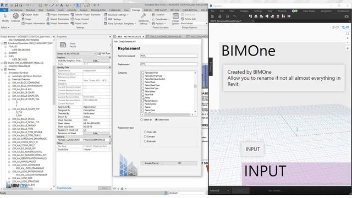This screenshot has height=198, width=352.
Task: Check the FabricationPart category
Action: coord(143,73)
